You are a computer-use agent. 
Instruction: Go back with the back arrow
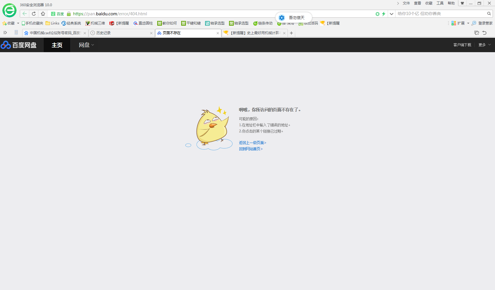tap(25, 14)
